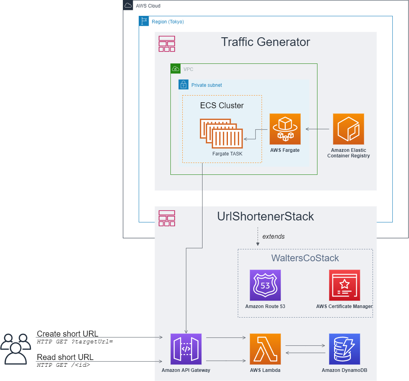Click the 'HTTP GET /<id>' text
This screenshot has height=381, width=409.
[x=63, y=365]
